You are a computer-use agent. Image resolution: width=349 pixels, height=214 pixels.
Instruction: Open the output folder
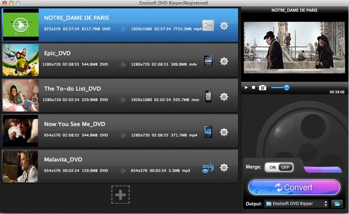337,204
